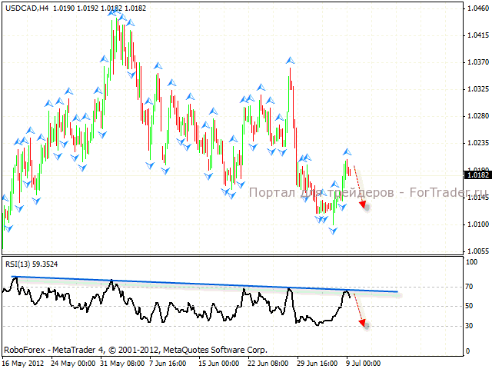Select the RSI(13) 59.3524 indicator label
Viewport: 492px width, 369px height.
point(30,264)
